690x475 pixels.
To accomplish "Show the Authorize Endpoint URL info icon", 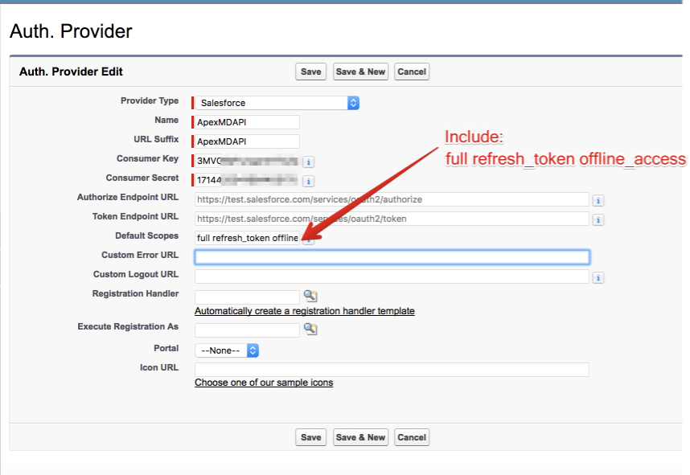I will [598, 201].
